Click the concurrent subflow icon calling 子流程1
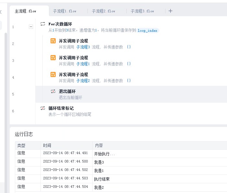This screenshot has height=193, width=227. coord(53,58)
